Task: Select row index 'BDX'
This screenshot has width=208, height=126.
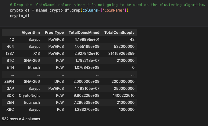Action: 10,96
